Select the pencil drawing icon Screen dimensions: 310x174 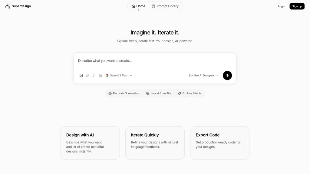point(87,75)
